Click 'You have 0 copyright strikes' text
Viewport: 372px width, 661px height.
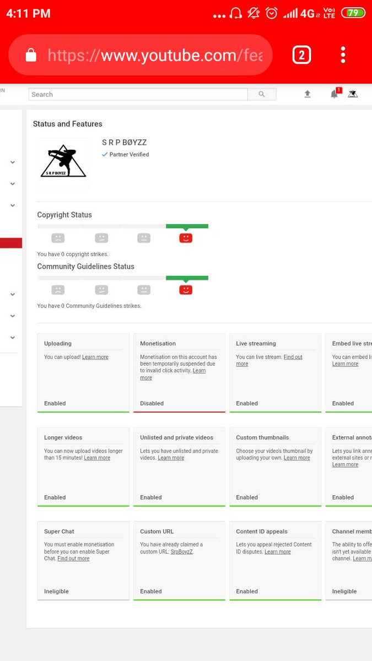73,254
